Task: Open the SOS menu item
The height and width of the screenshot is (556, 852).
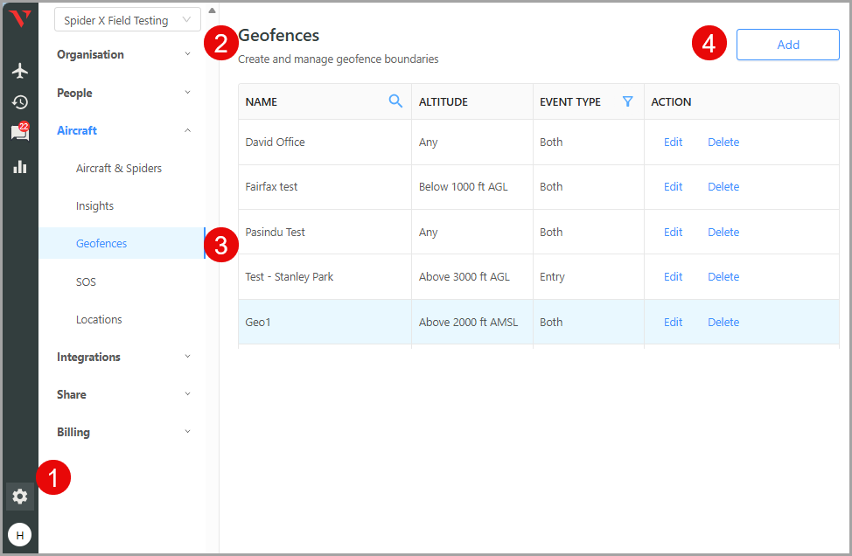Action: [86, 281]
